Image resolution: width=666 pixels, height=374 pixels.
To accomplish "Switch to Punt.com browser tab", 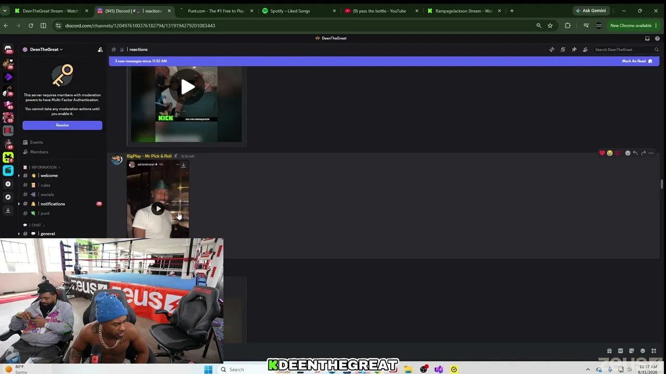I will click(216, 11).
